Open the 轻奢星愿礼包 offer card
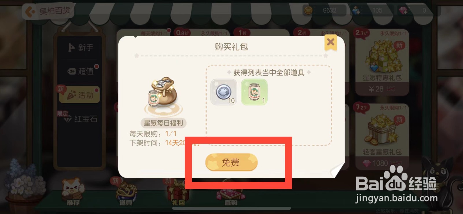The width and height of the screenshot is (463, 214). pyautogui.click(x=382, y=137)
